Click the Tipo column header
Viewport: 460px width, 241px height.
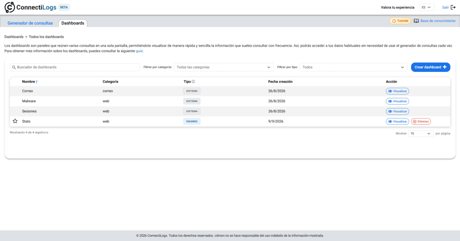(187, 82)
